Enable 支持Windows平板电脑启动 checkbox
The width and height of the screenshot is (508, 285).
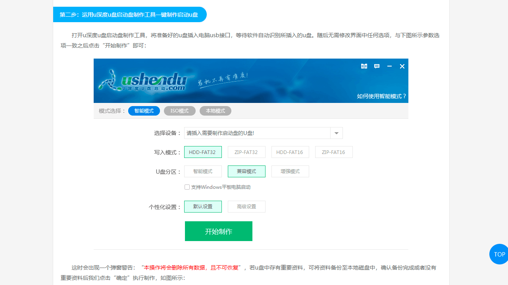(187, 187)
